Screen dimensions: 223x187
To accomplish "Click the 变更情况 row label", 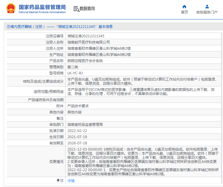I will tap(56, 162).
